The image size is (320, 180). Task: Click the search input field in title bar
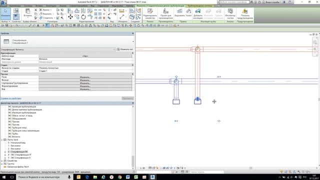(234, 2)
